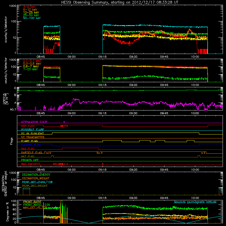Click the SC_IN_SUNLIGHT flag label
Screen dimensions: 226x226
(x=32, y=133)
